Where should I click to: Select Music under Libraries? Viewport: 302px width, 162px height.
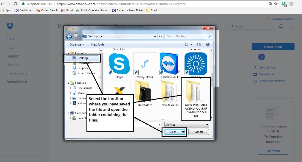tap(79, 93)
